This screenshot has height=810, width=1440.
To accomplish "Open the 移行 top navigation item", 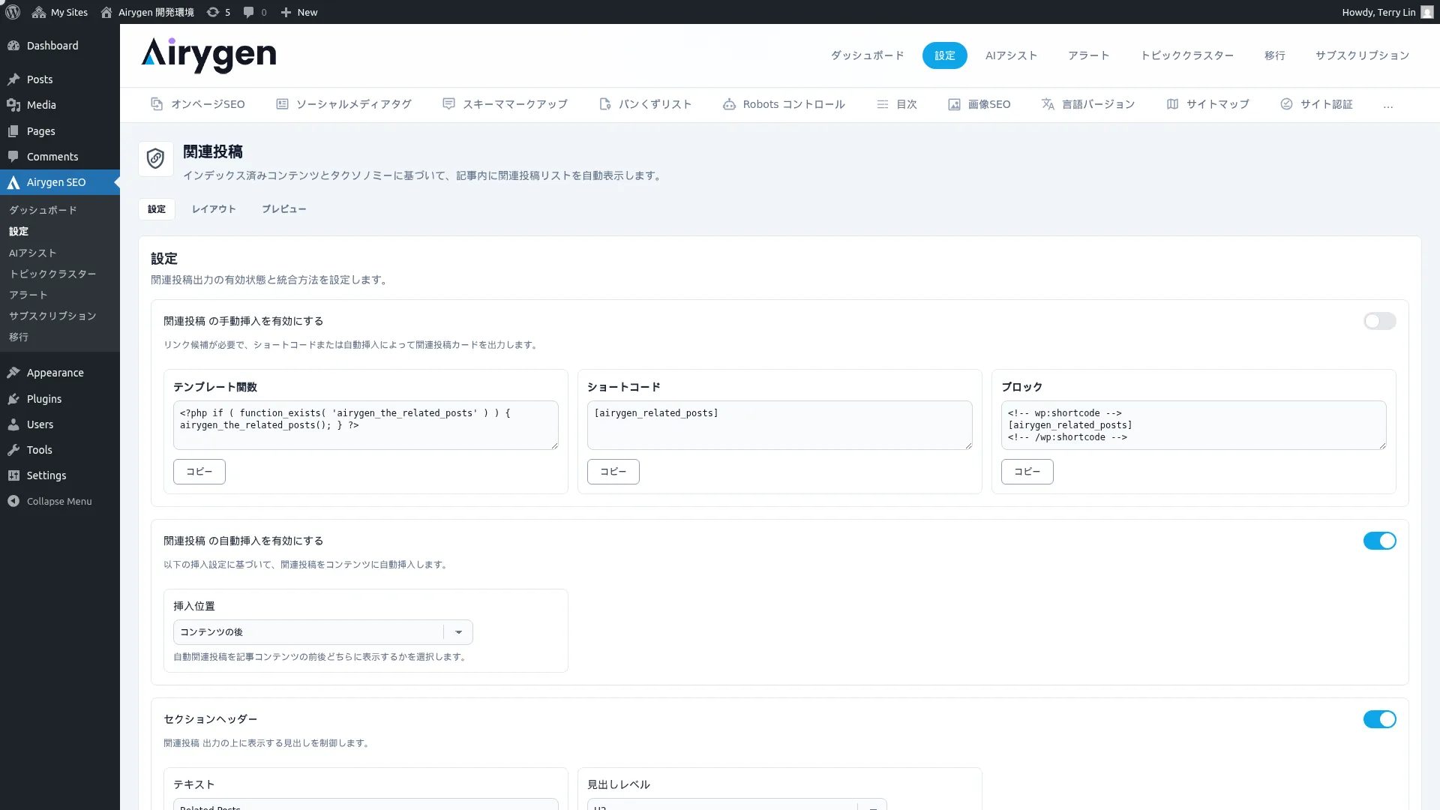I will (1274, 55).
